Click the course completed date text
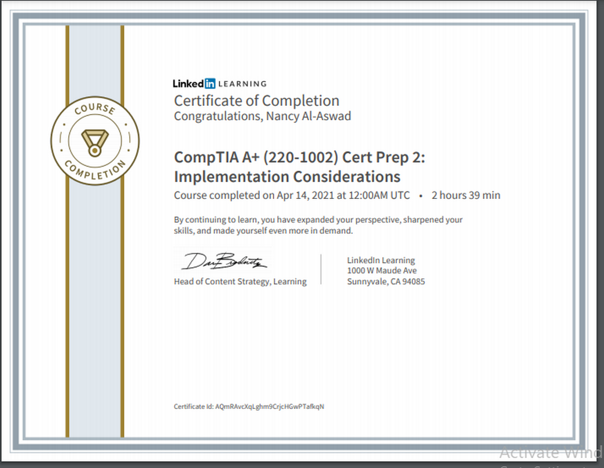 (292, 196)
